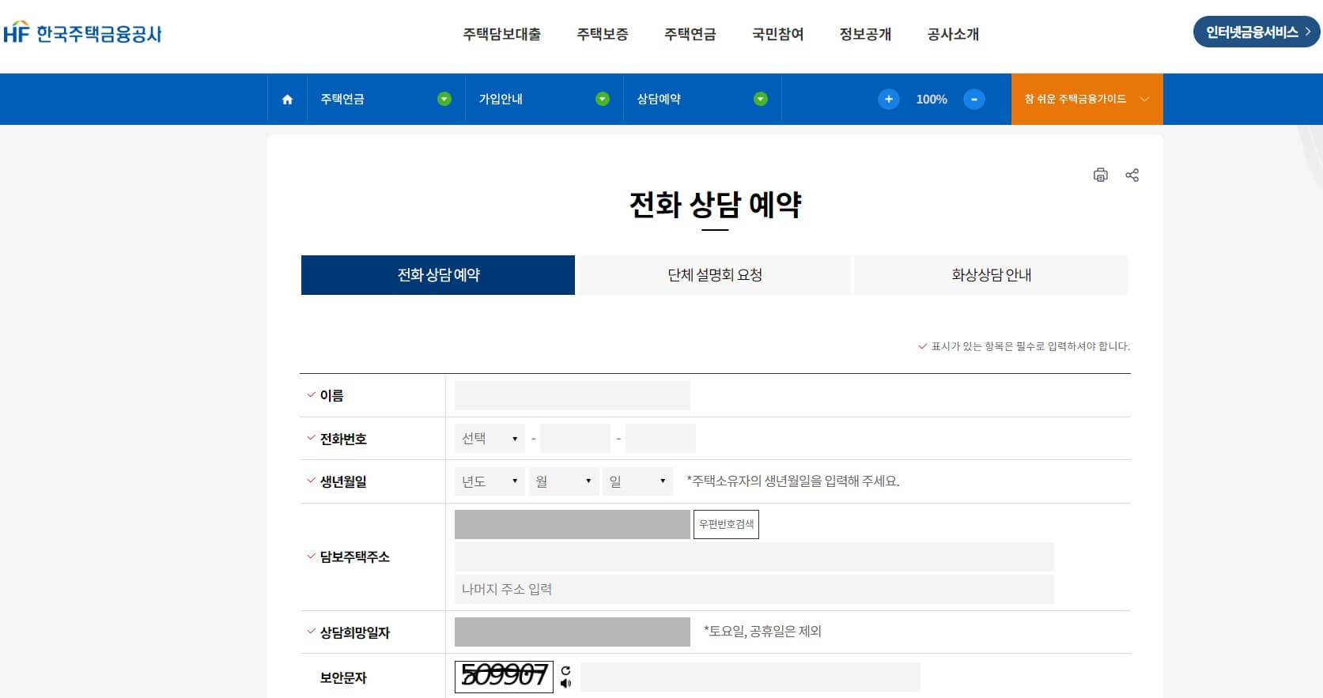The width and height of the screenshot is (1323, 698).
Task: Focus the 보안문자 captcha input field
Action: tap(750, 677)
